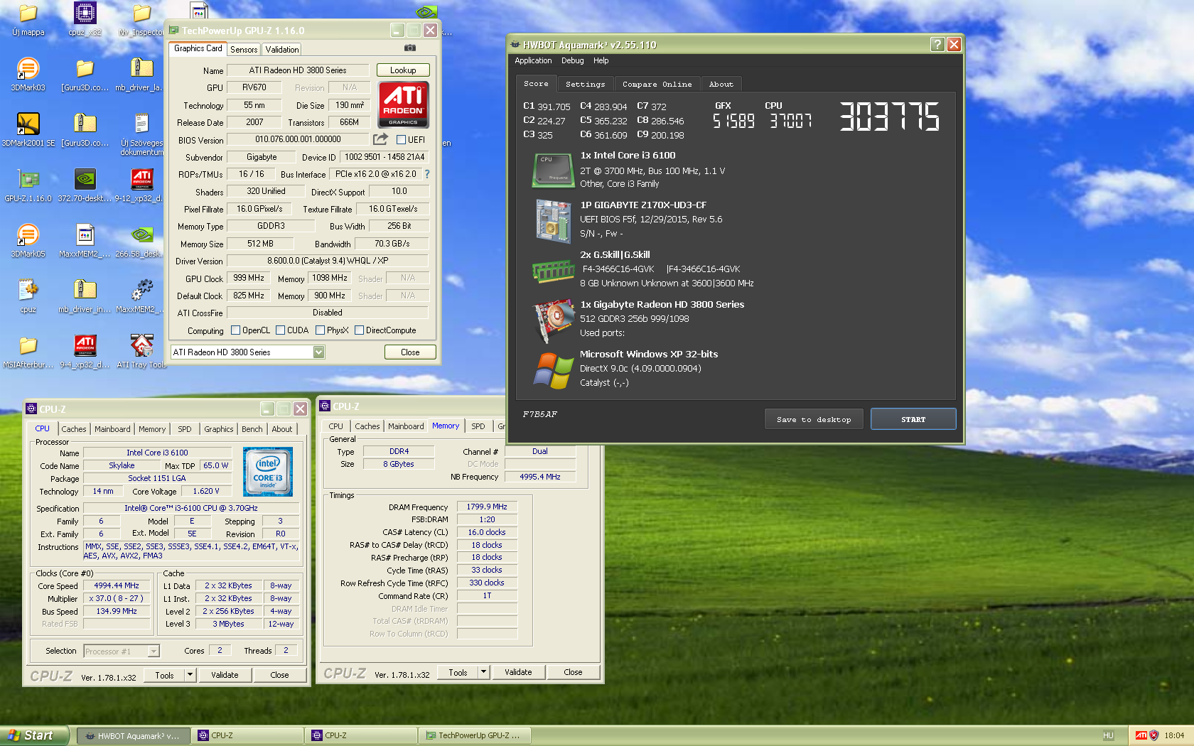
Task: Open the Bench tab in left CPU-Z
Action: [x=252, y=429]
